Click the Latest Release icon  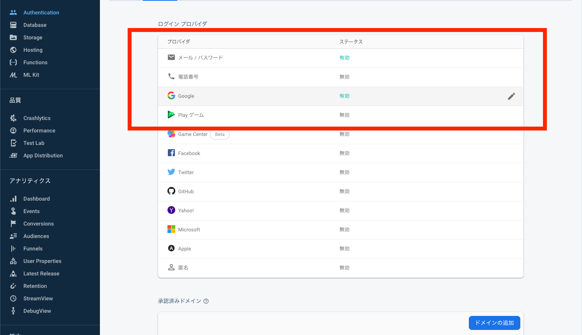13,273
